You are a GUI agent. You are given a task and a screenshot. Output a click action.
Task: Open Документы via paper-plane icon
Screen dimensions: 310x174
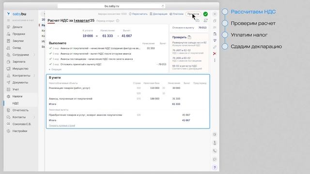click(8, 83)
